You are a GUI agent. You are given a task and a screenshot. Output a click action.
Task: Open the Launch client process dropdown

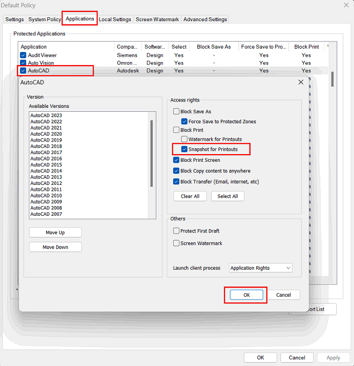pyautogui.click(x=261, y=268)
